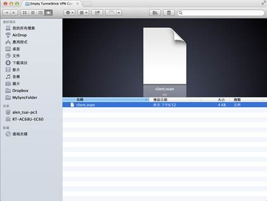Open the item arrangement dropdown
Viewport: 267px width, 201px height.
point(83,13)
